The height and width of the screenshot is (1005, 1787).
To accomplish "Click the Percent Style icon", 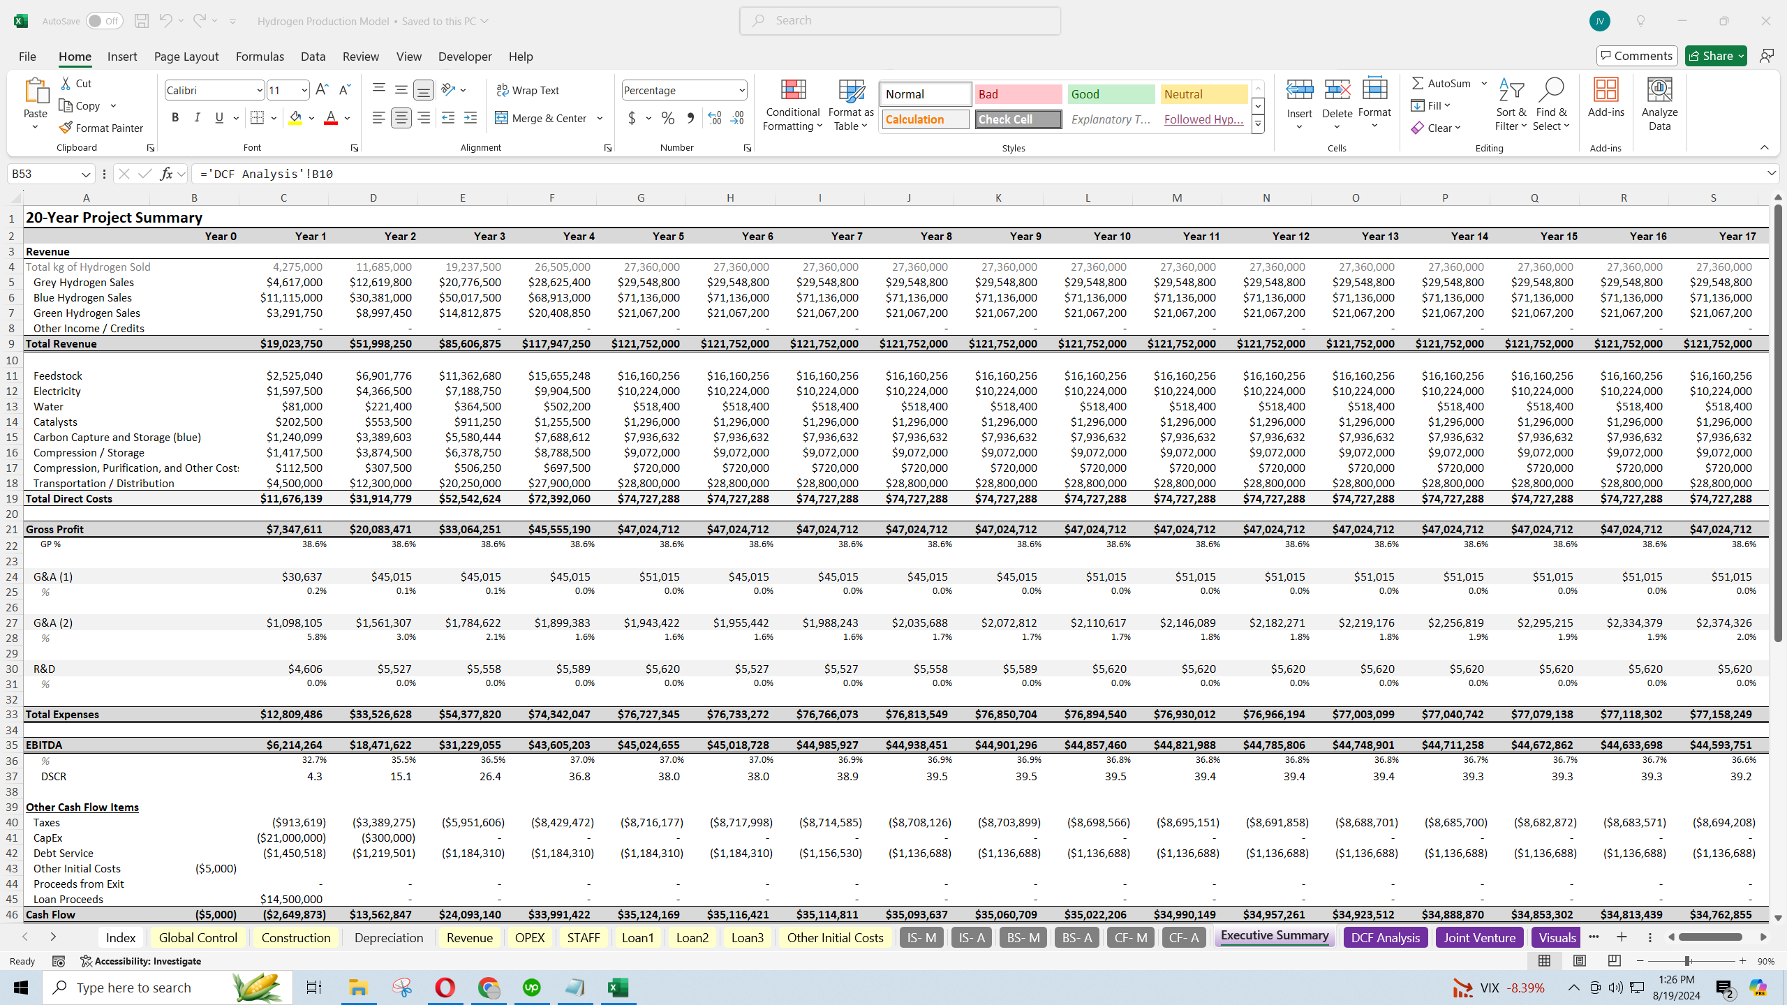I will tap(668, 118).
